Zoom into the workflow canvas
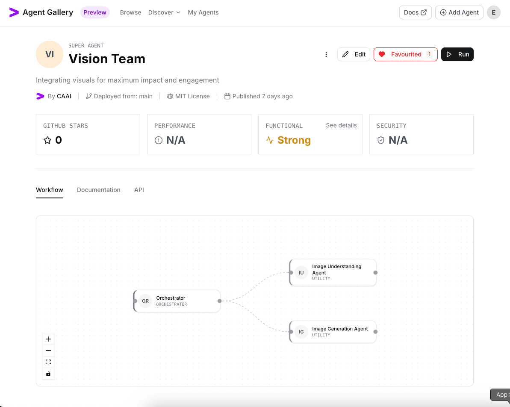Screen dimensions: 510x407 (48, 339)
